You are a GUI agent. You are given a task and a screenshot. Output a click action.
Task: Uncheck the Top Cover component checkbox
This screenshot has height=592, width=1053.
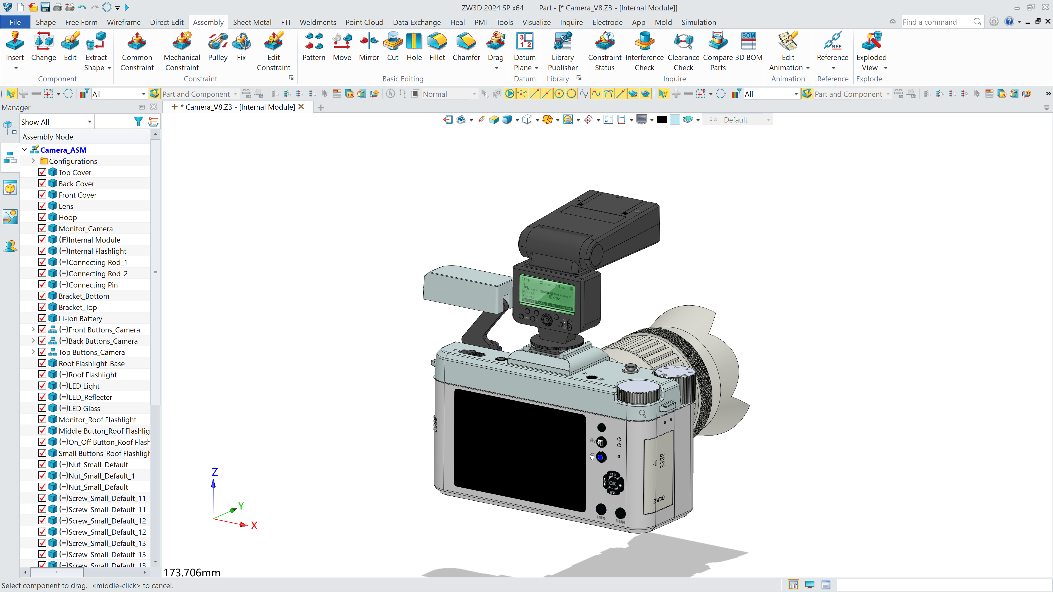click(x=42, y=172)
